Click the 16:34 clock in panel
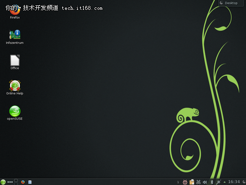Viewport: 246px width, 185px height. point(234,182)
